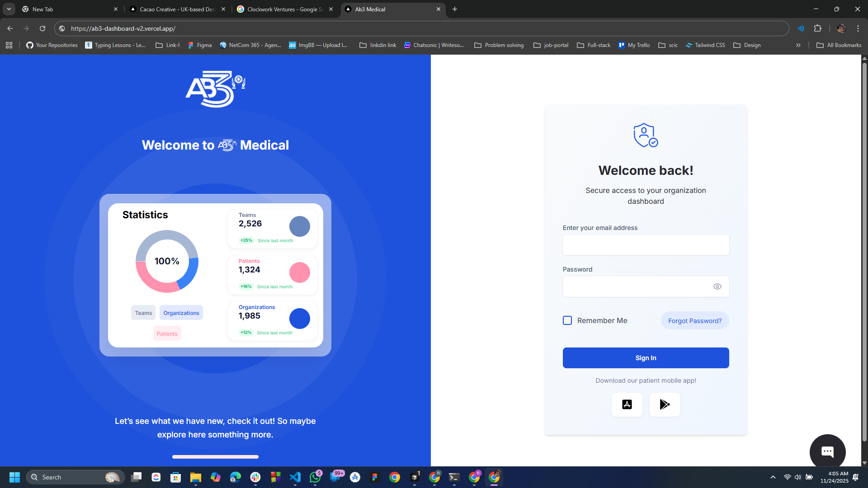This screenshot has height=488, width=868.
Task: Switch to the Cacao Creative tab
Action: point(176,9)
